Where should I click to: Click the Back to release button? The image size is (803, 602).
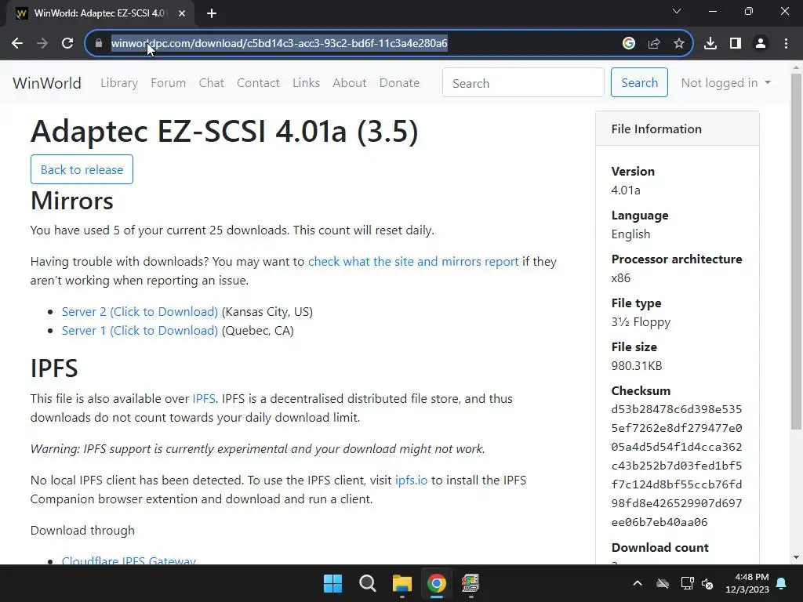(x=82, y=169)
